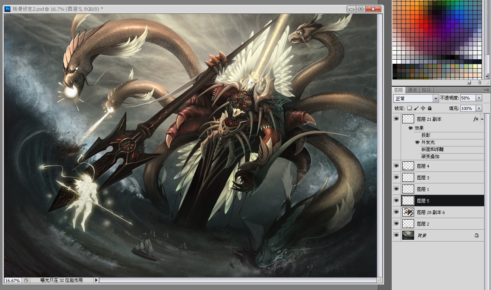Image resolution: width=492 pixels, height=290 pixels.
Task: Click the 58% opacity value field
Action: pos(468,98)
